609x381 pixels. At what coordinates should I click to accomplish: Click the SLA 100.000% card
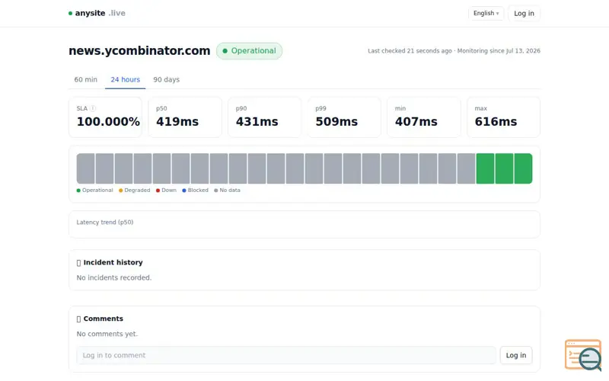[105, 117]
